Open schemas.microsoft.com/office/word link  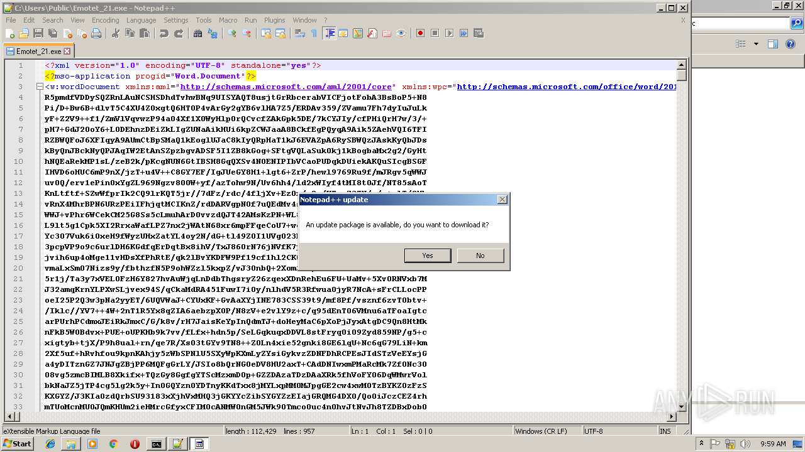pos(567,87)
